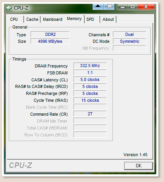Click the 2T Command Rate value

click(x=90, y=114)
